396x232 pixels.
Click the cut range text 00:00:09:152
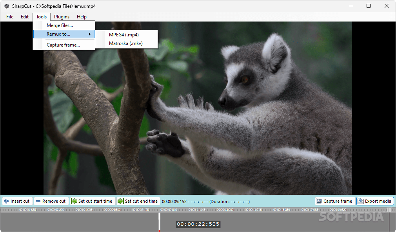[174, 201]
